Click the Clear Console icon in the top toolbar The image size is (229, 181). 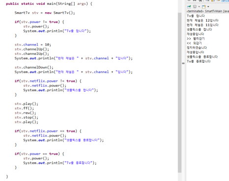click(207, 0)
